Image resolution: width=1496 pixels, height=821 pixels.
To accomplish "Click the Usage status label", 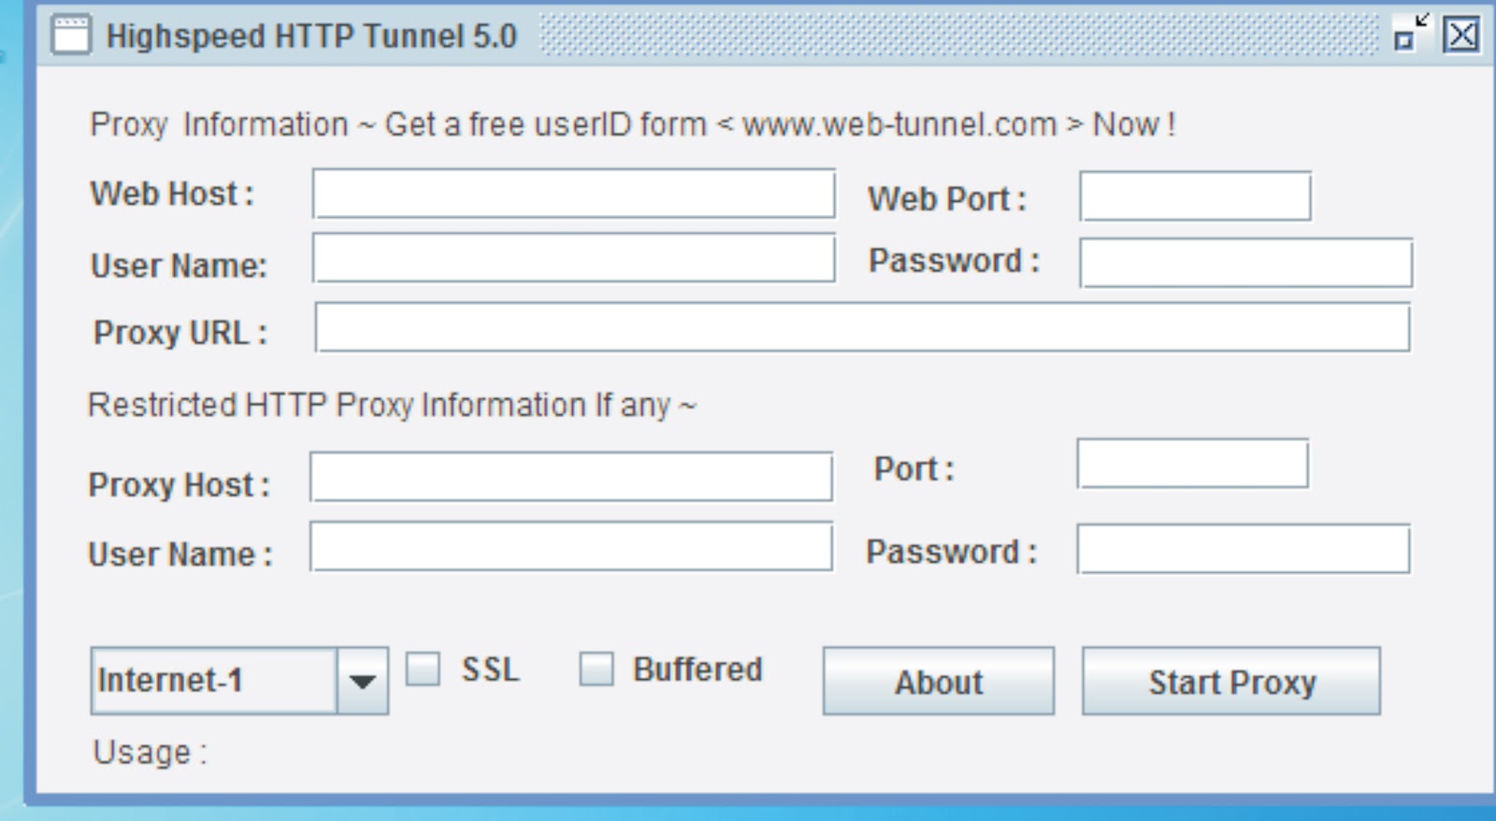I will (150, 753).
